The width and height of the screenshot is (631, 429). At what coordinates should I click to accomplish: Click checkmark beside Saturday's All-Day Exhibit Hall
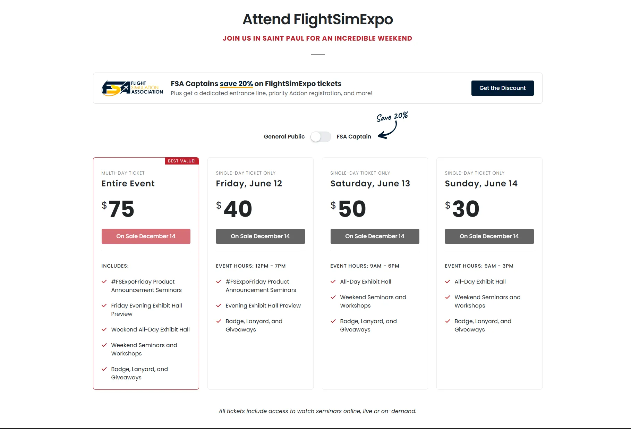point(333,281)
